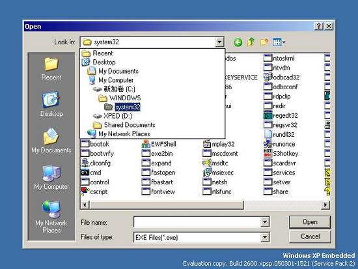
Task: Open the Files of type dropdown
Action: [265, 237]
